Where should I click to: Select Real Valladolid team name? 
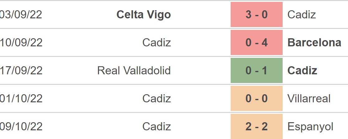coord(134,71)
